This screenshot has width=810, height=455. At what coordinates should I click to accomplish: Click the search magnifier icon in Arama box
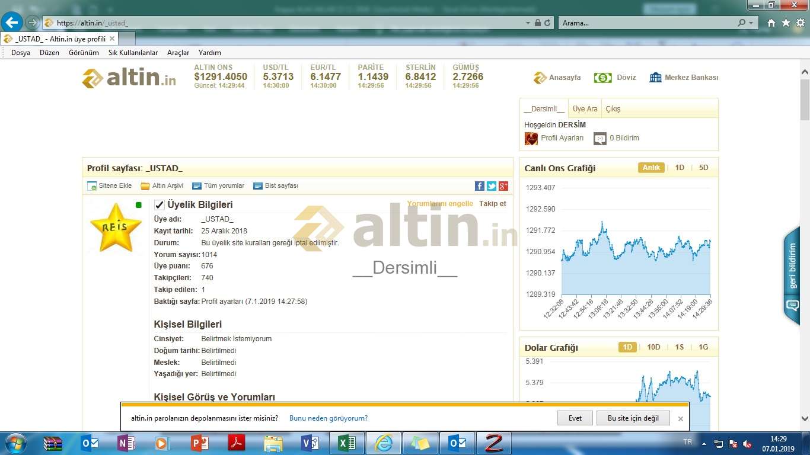point(742,23)
